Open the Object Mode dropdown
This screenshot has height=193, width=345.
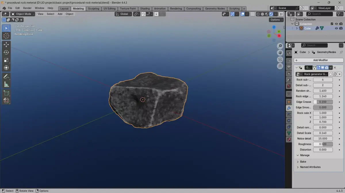point(23,14)
